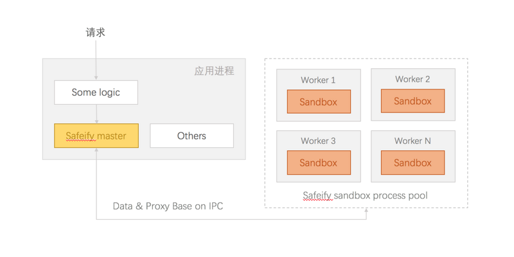The height and width of the screenshot is (257, 514).
Task: Select the Data & Proxy Base on IPC label
Action: pos(168,206)
